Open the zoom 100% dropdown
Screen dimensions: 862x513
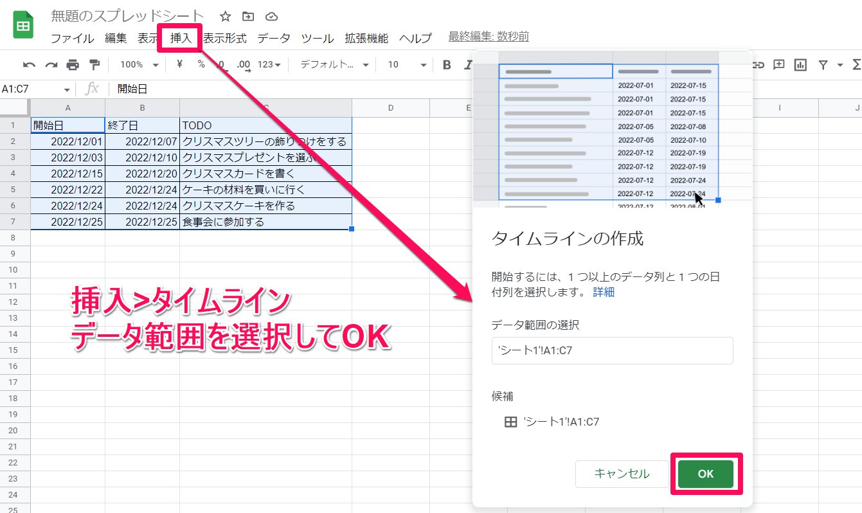pos(139,64)
